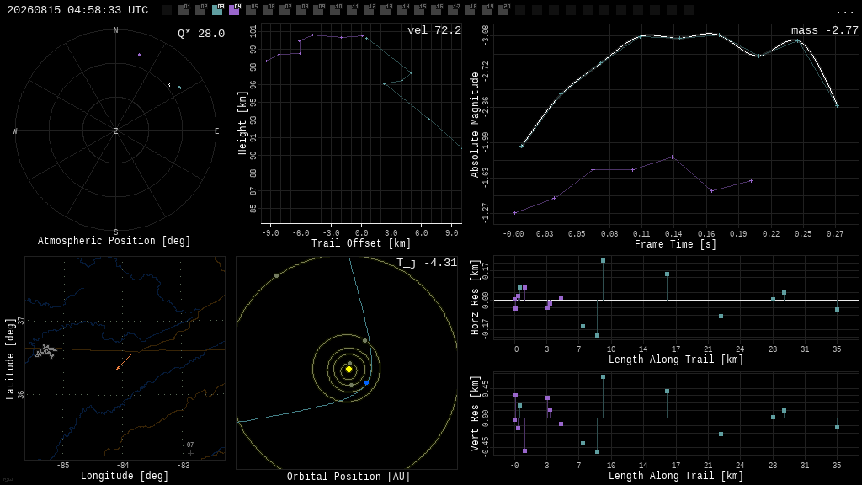862x485 pixels.
Task: Toggle station 05 box in top bar
Action: tap(251, 10)
